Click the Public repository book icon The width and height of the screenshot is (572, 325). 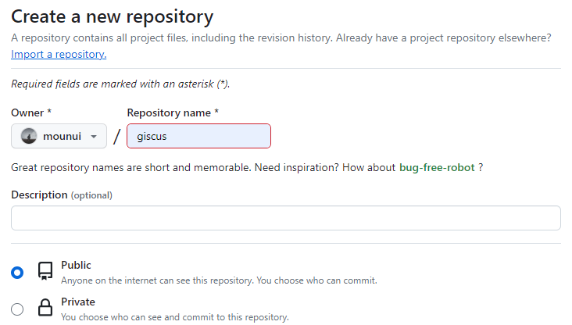tap(45, 272)
